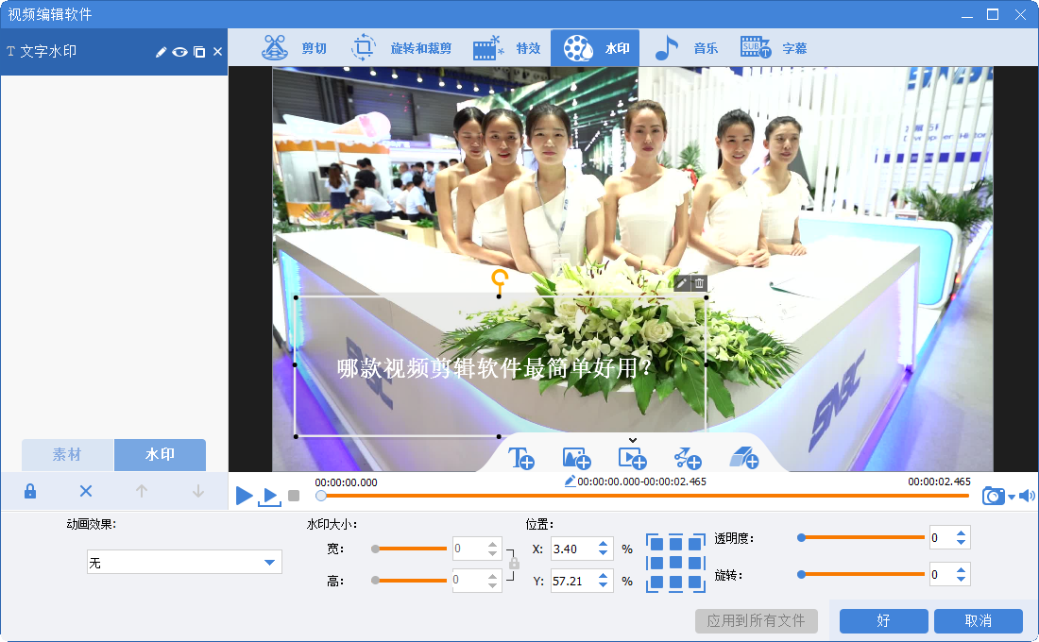Click the add text watermark icon
Viewport: 1039px width, 642px height.
pos(521,458)
